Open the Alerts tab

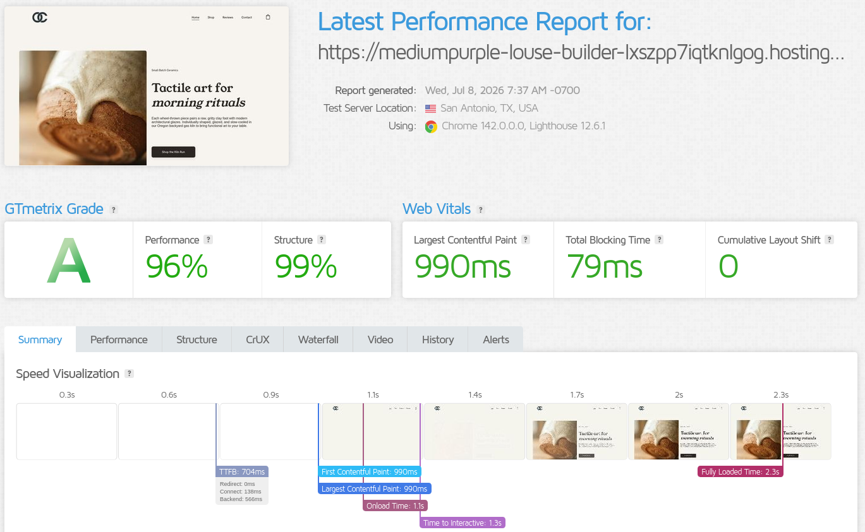coord(496,340)
